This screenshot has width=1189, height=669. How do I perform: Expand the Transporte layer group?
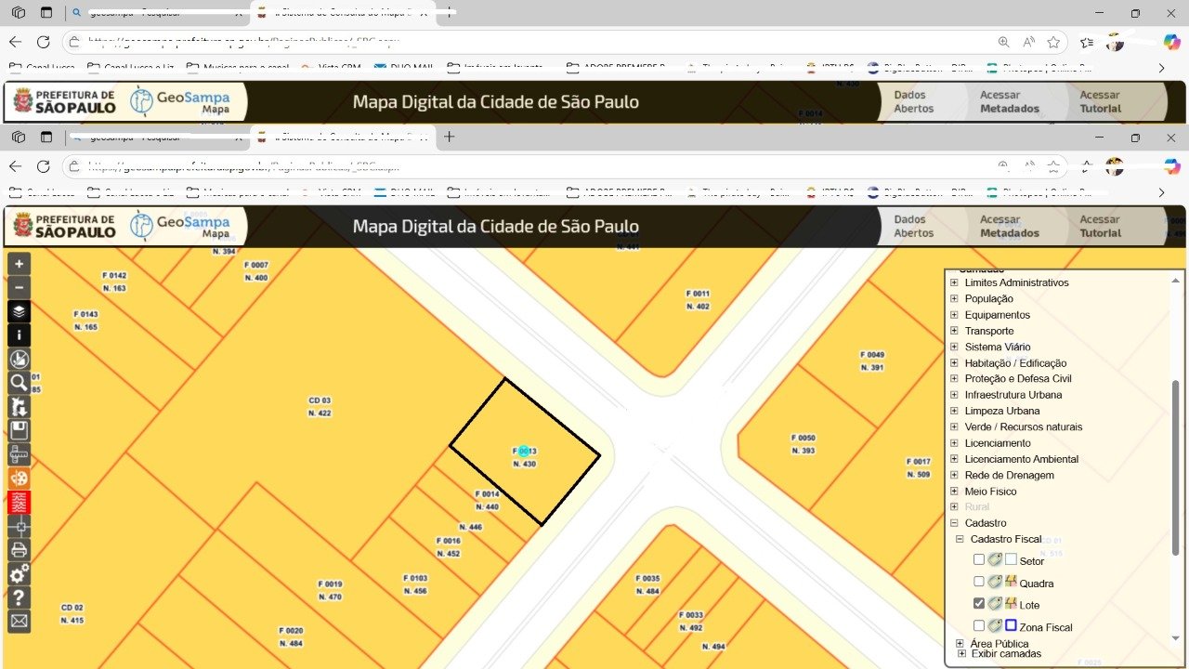click(953, 331)
